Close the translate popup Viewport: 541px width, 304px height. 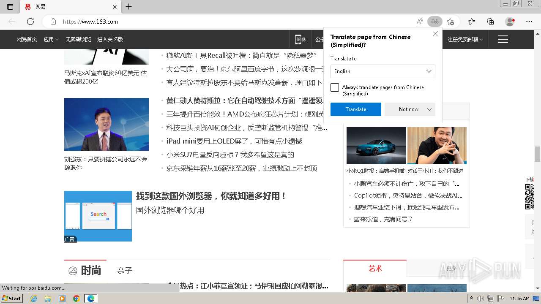click(x=435, y=34)
